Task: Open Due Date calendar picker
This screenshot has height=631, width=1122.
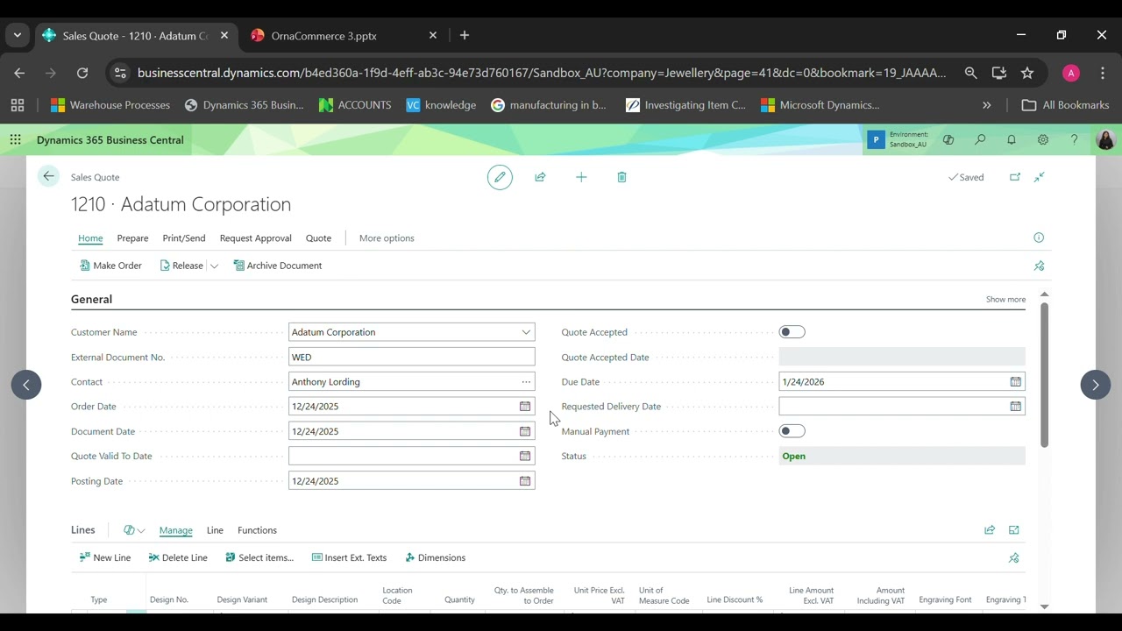Action: tap(1015, 382)
